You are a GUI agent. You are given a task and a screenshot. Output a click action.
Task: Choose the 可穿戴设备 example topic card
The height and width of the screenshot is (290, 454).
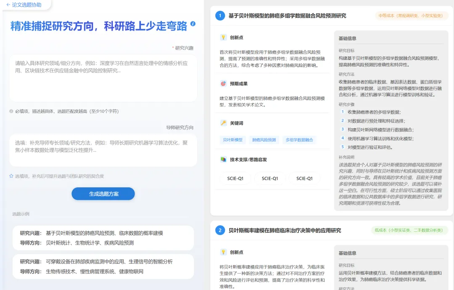pyautogui.click(x=103, y=266)
